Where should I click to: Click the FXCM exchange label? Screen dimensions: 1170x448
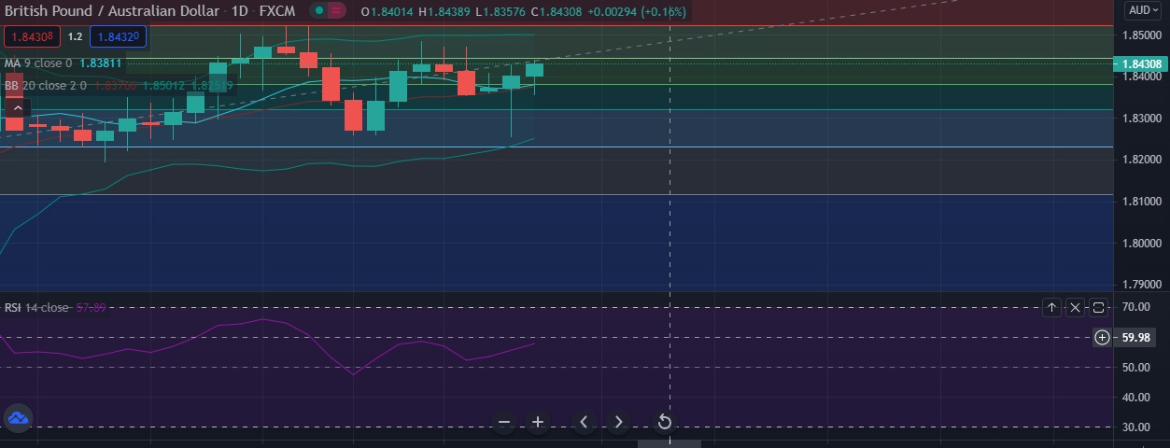(278, 11)
